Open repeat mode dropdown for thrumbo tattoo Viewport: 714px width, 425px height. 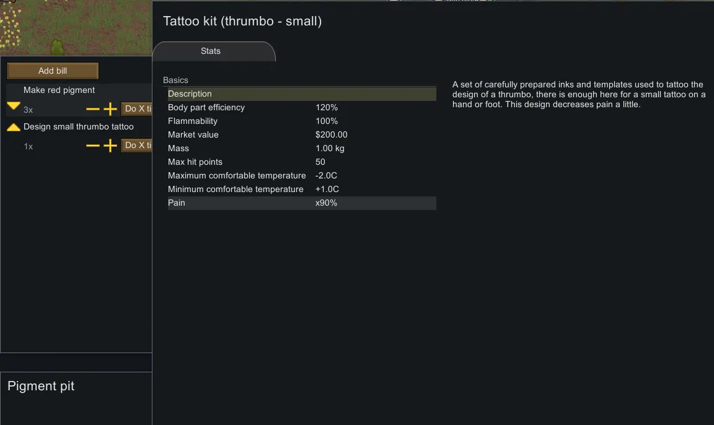136,145
